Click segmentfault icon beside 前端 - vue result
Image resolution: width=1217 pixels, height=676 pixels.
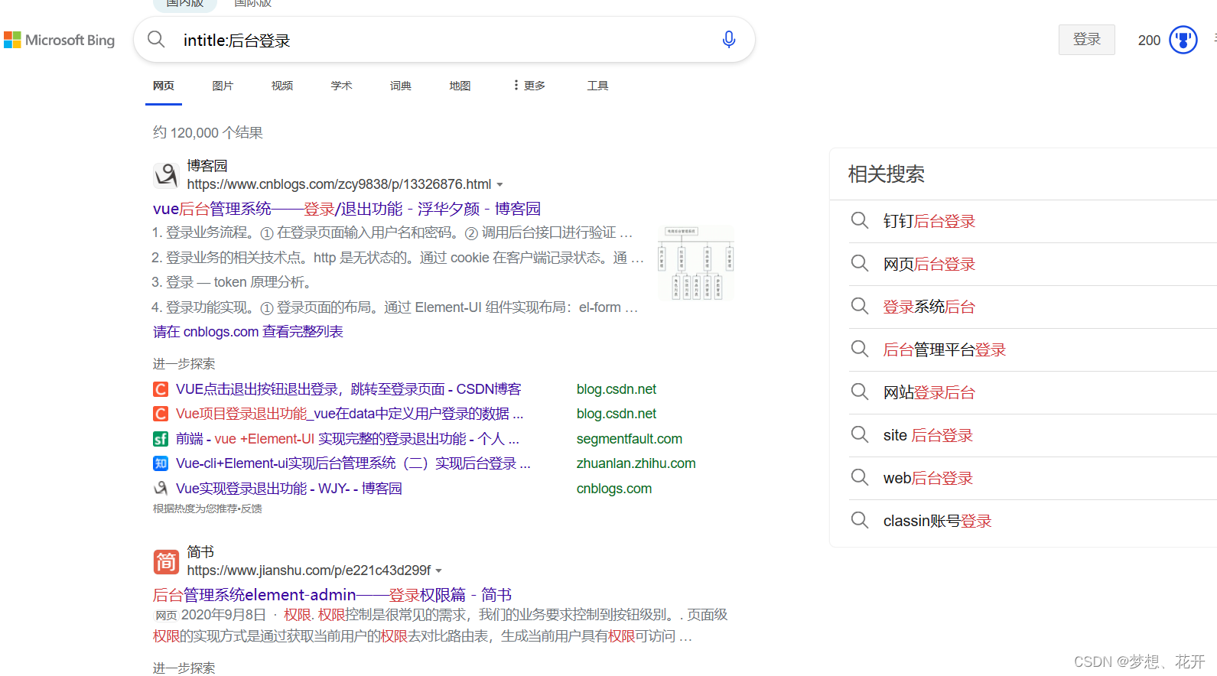[161, 439]
